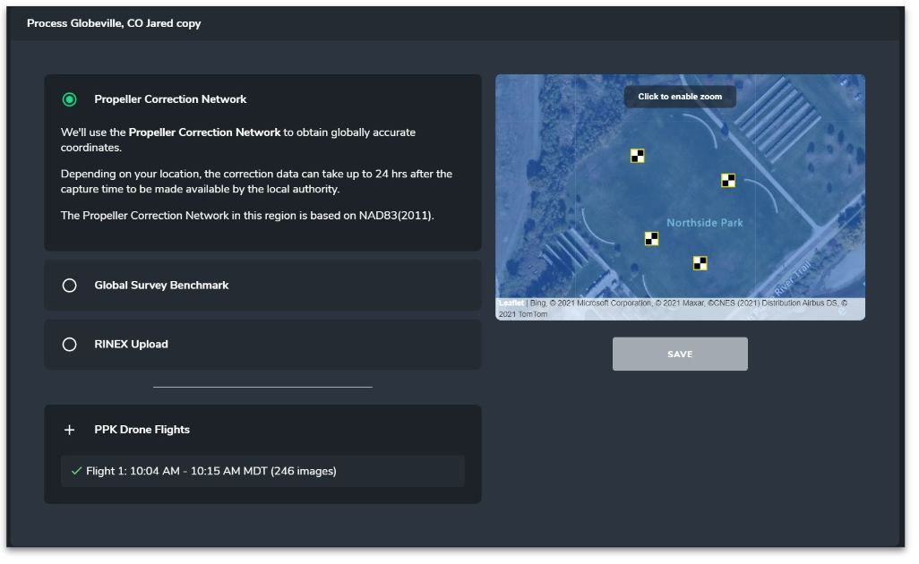Click the Northside Park label on the map
Viewport: 919px width, 564px height.
[704, 223]
